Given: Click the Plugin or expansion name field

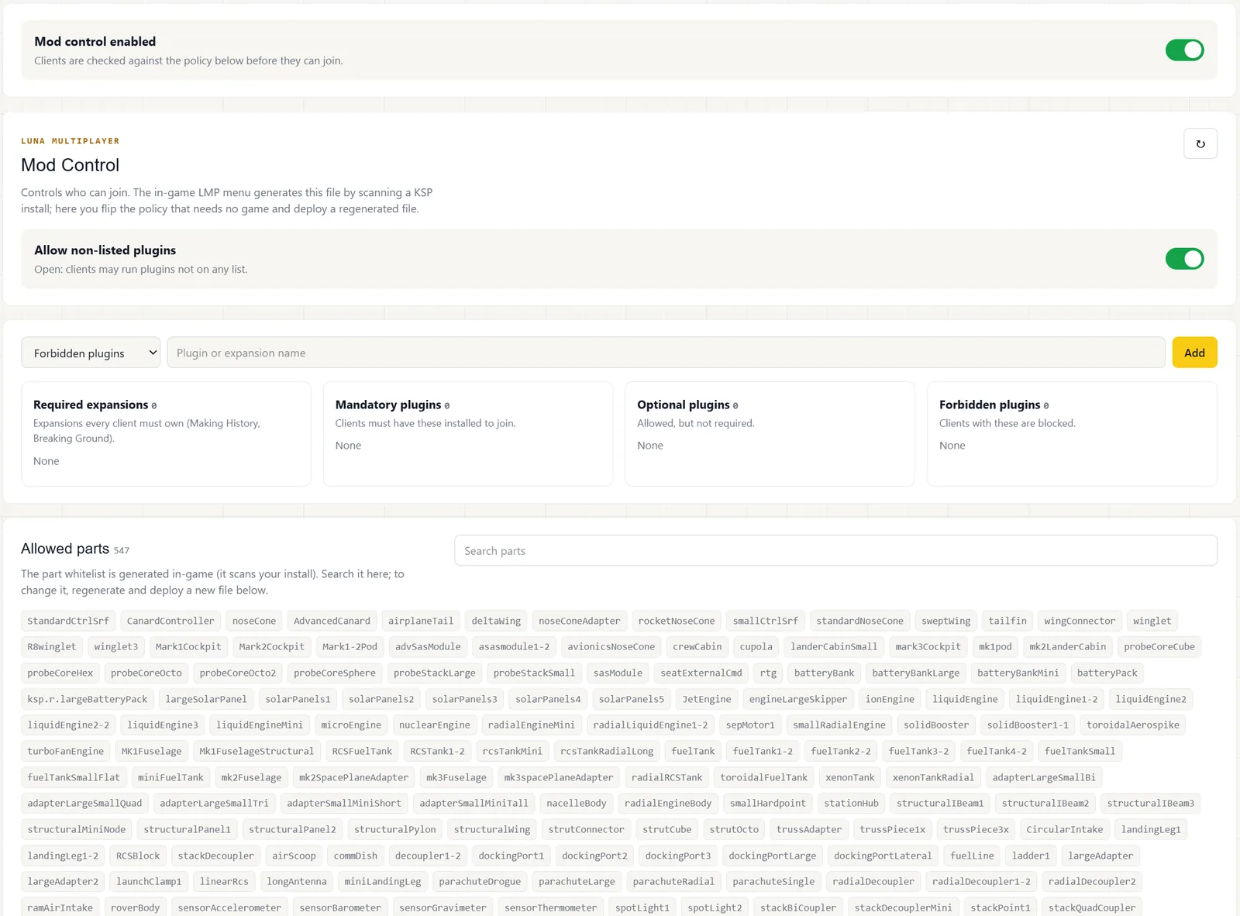Looking at the screenshot, I should 666,353.
